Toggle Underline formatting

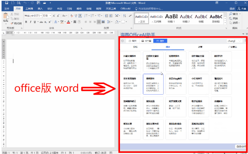pyautogui.click(x=35, y=22)
